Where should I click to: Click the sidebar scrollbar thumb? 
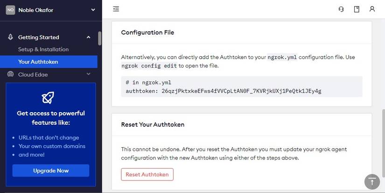100,38
